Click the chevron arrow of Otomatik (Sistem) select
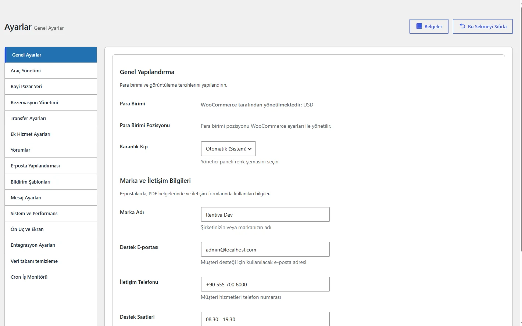The height and width of the screenshot is (326, 522). pos(250,149)
